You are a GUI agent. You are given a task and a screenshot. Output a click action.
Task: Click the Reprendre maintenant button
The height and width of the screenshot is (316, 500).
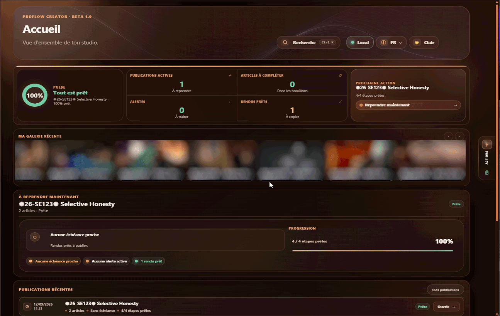coord(408,105)
